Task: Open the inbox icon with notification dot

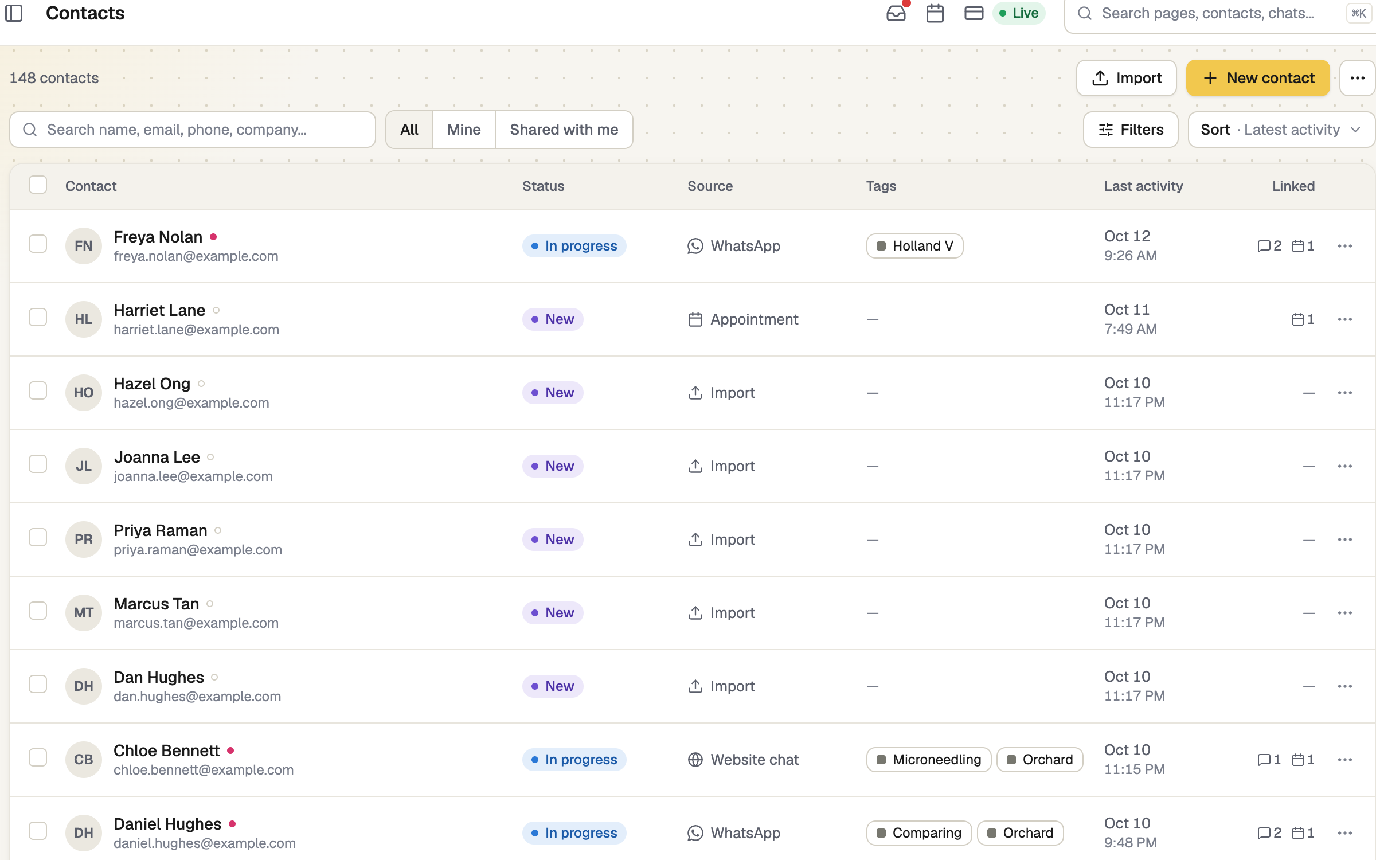Action: click(x=896, y=13)
